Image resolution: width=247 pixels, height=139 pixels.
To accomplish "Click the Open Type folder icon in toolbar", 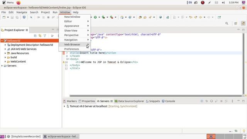I will [140, 17].
